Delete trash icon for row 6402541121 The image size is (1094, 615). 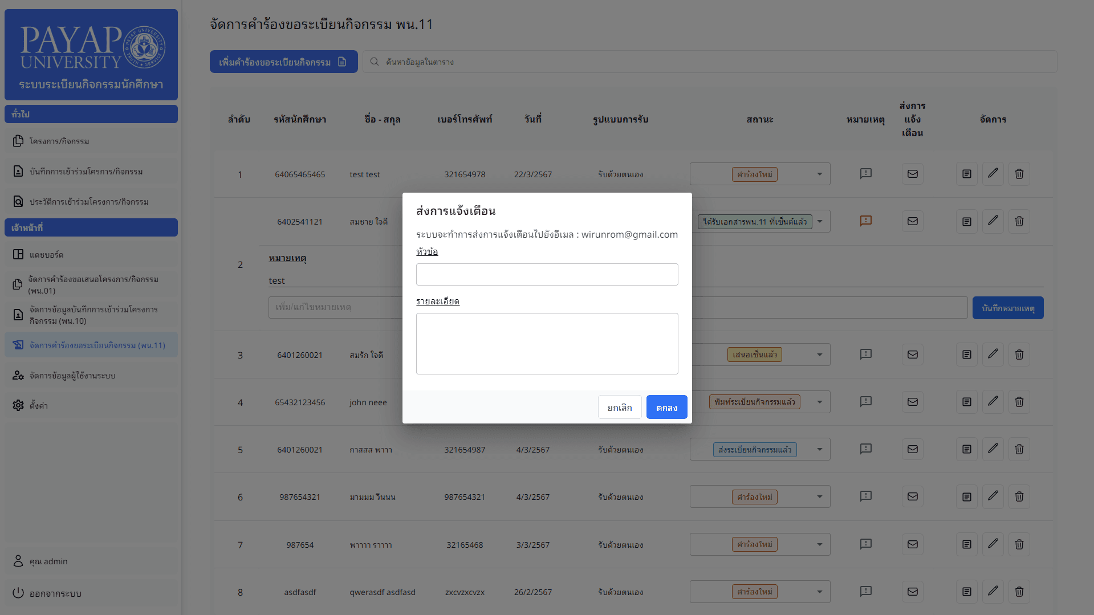click(x=1019, y=221)
